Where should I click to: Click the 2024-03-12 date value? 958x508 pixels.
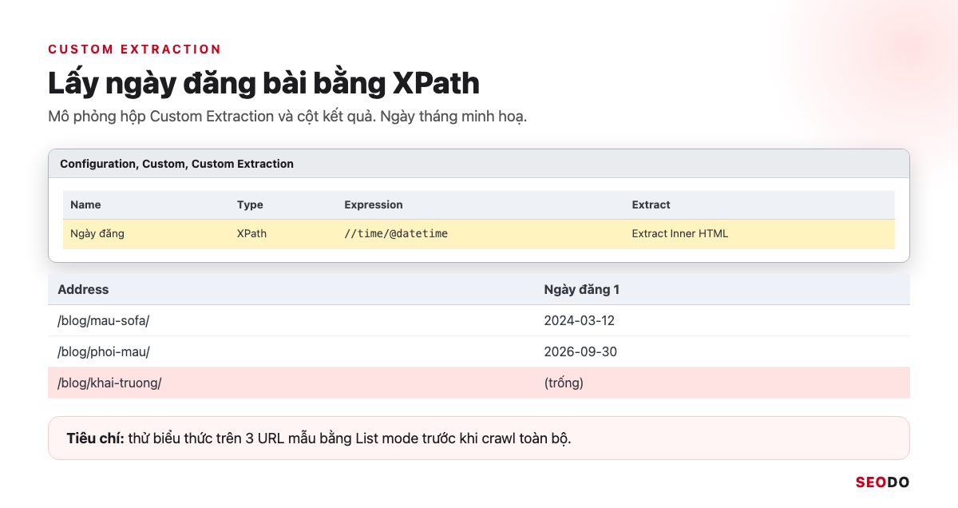tap(579, 320)
